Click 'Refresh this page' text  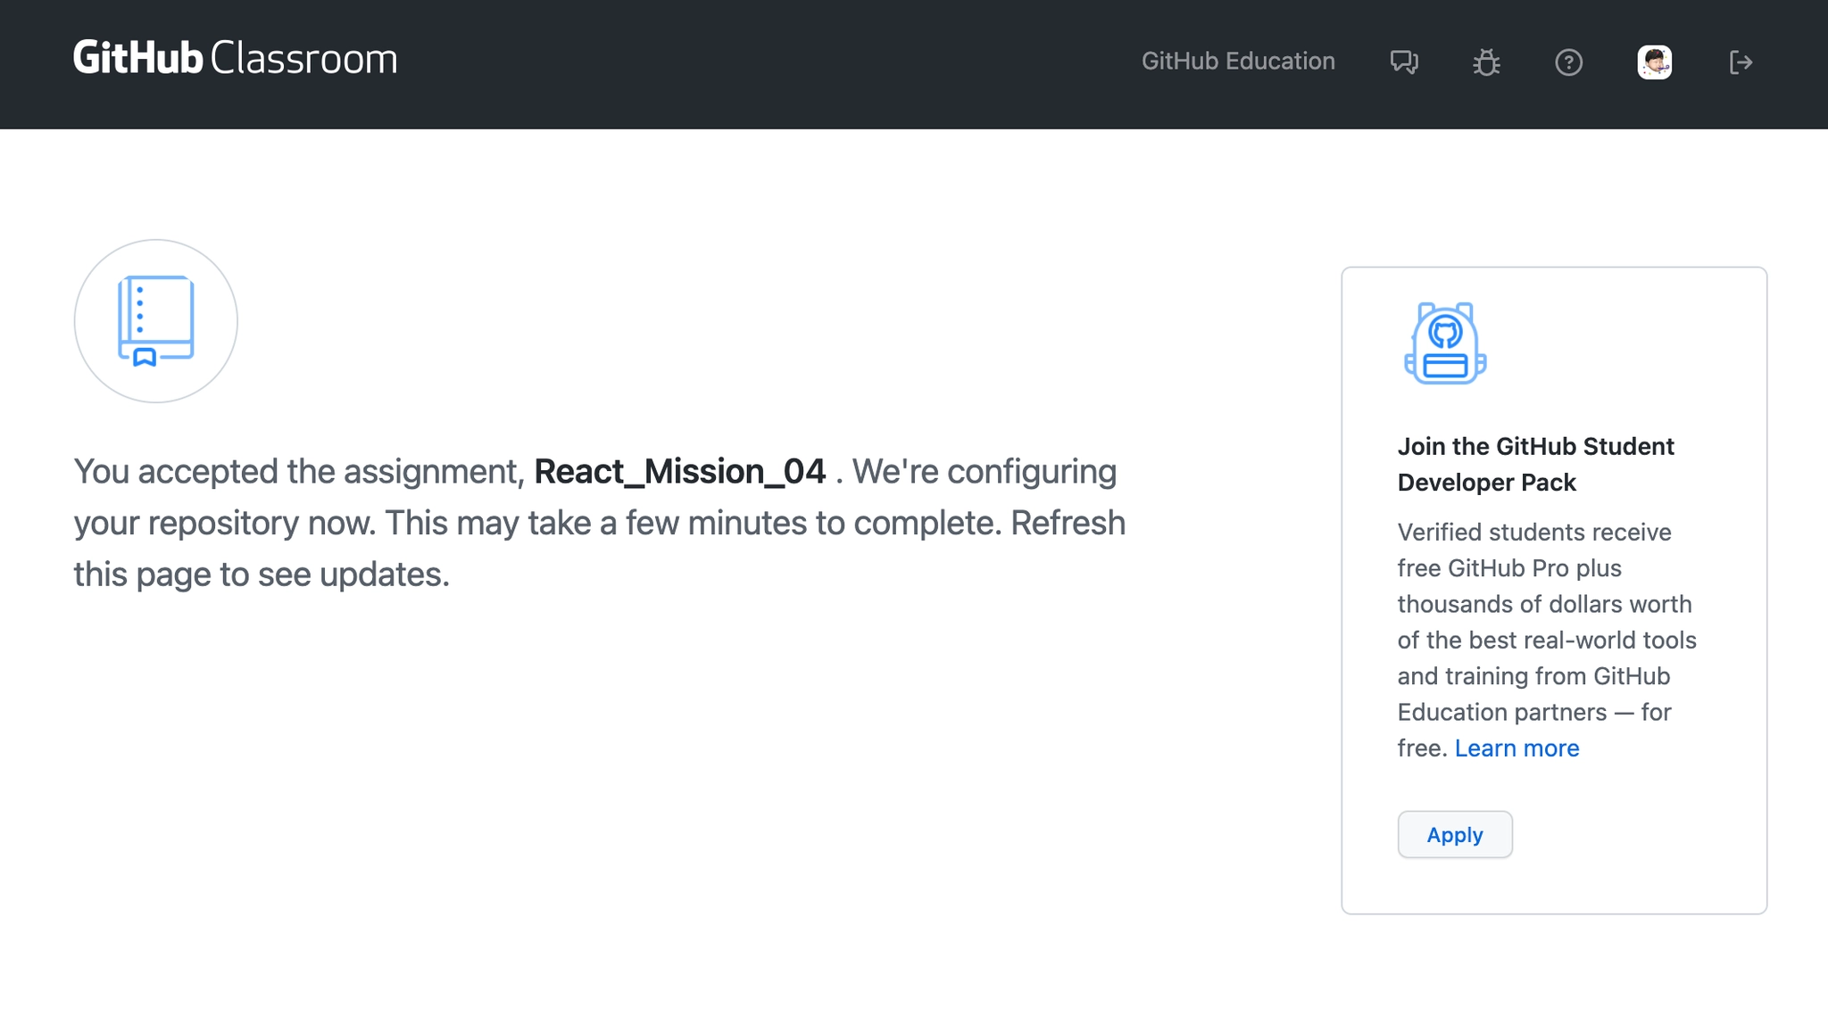[x=1068, y=524]
